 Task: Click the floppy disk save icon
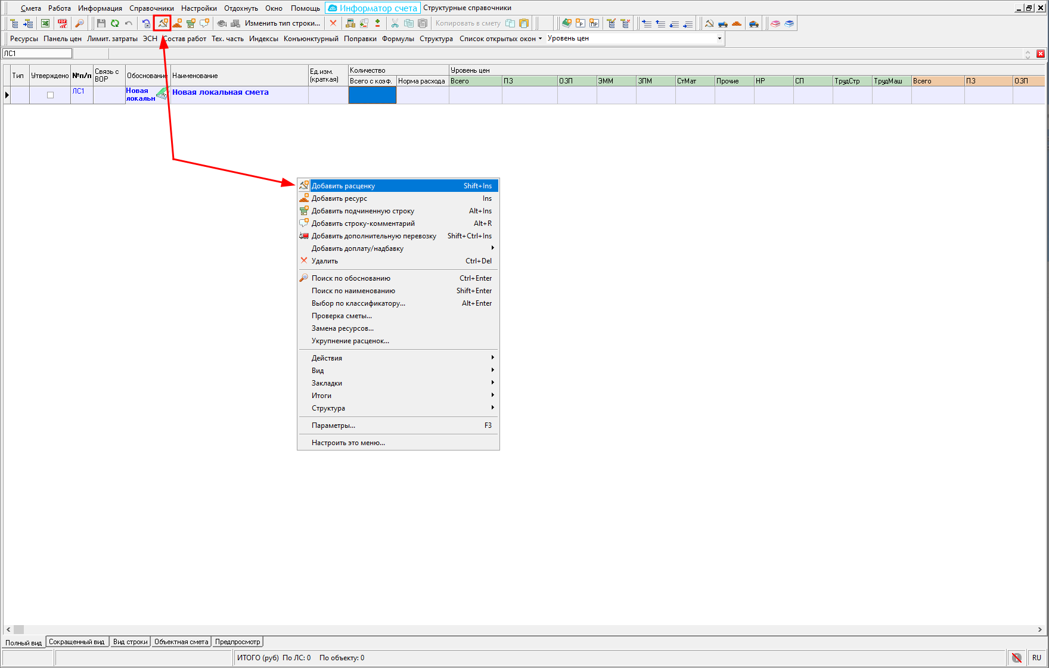click(x=101, y=23)
